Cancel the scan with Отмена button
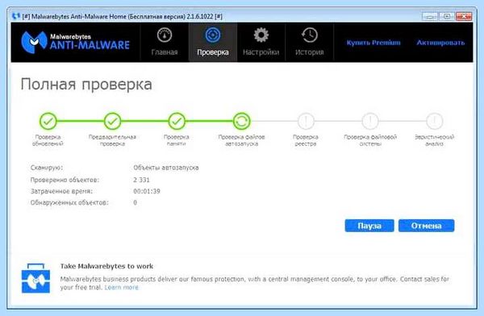484x316 pixels. [426, 226]
